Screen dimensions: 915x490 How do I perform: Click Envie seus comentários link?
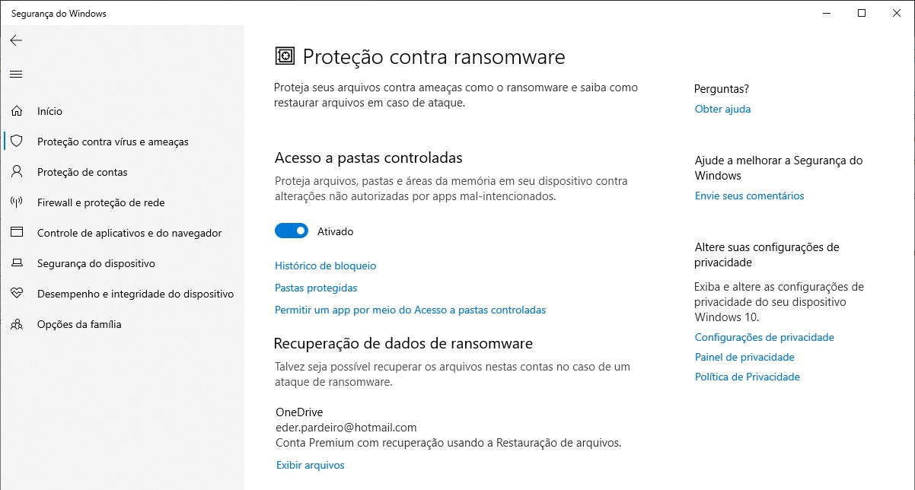click(749, 196)
